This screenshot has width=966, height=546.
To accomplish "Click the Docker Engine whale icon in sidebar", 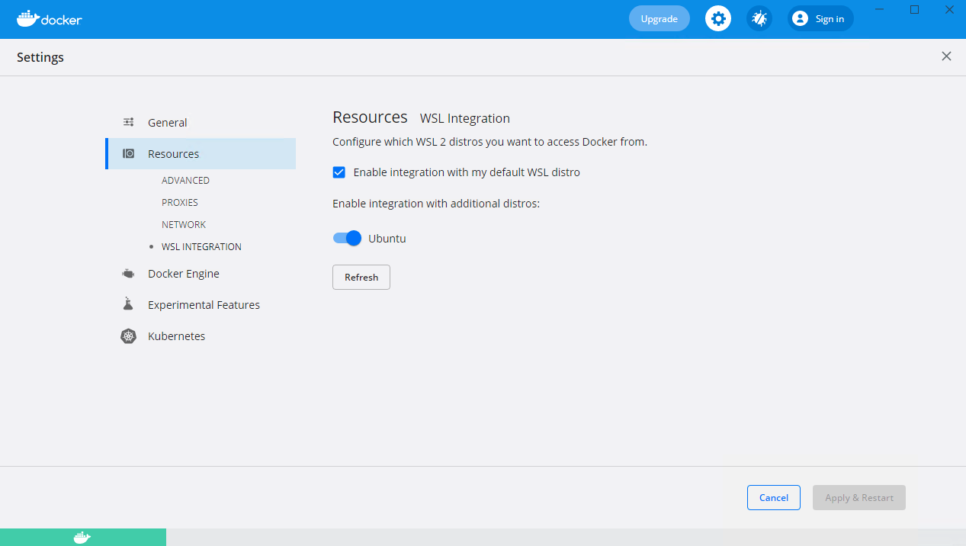I will (127, 273).
